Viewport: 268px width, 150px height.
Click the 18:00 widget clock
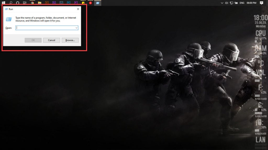pyautogui.click(x=260, y=18)
